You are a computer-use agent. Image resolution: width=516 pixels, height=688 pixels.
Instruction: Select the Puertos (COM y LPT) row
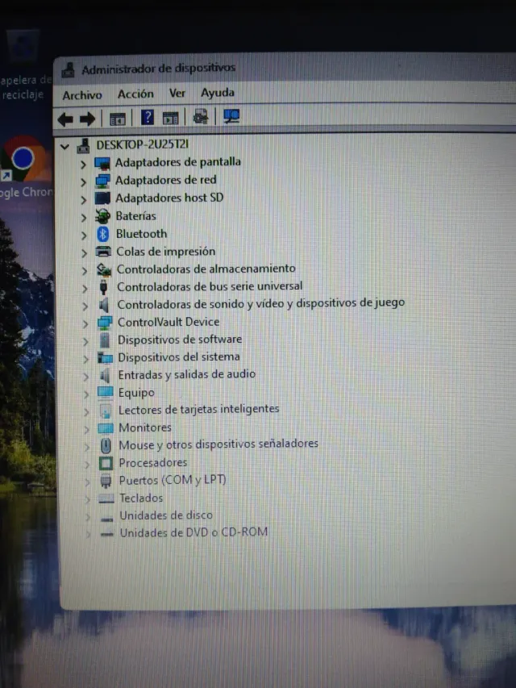click(x=173, y=481)
